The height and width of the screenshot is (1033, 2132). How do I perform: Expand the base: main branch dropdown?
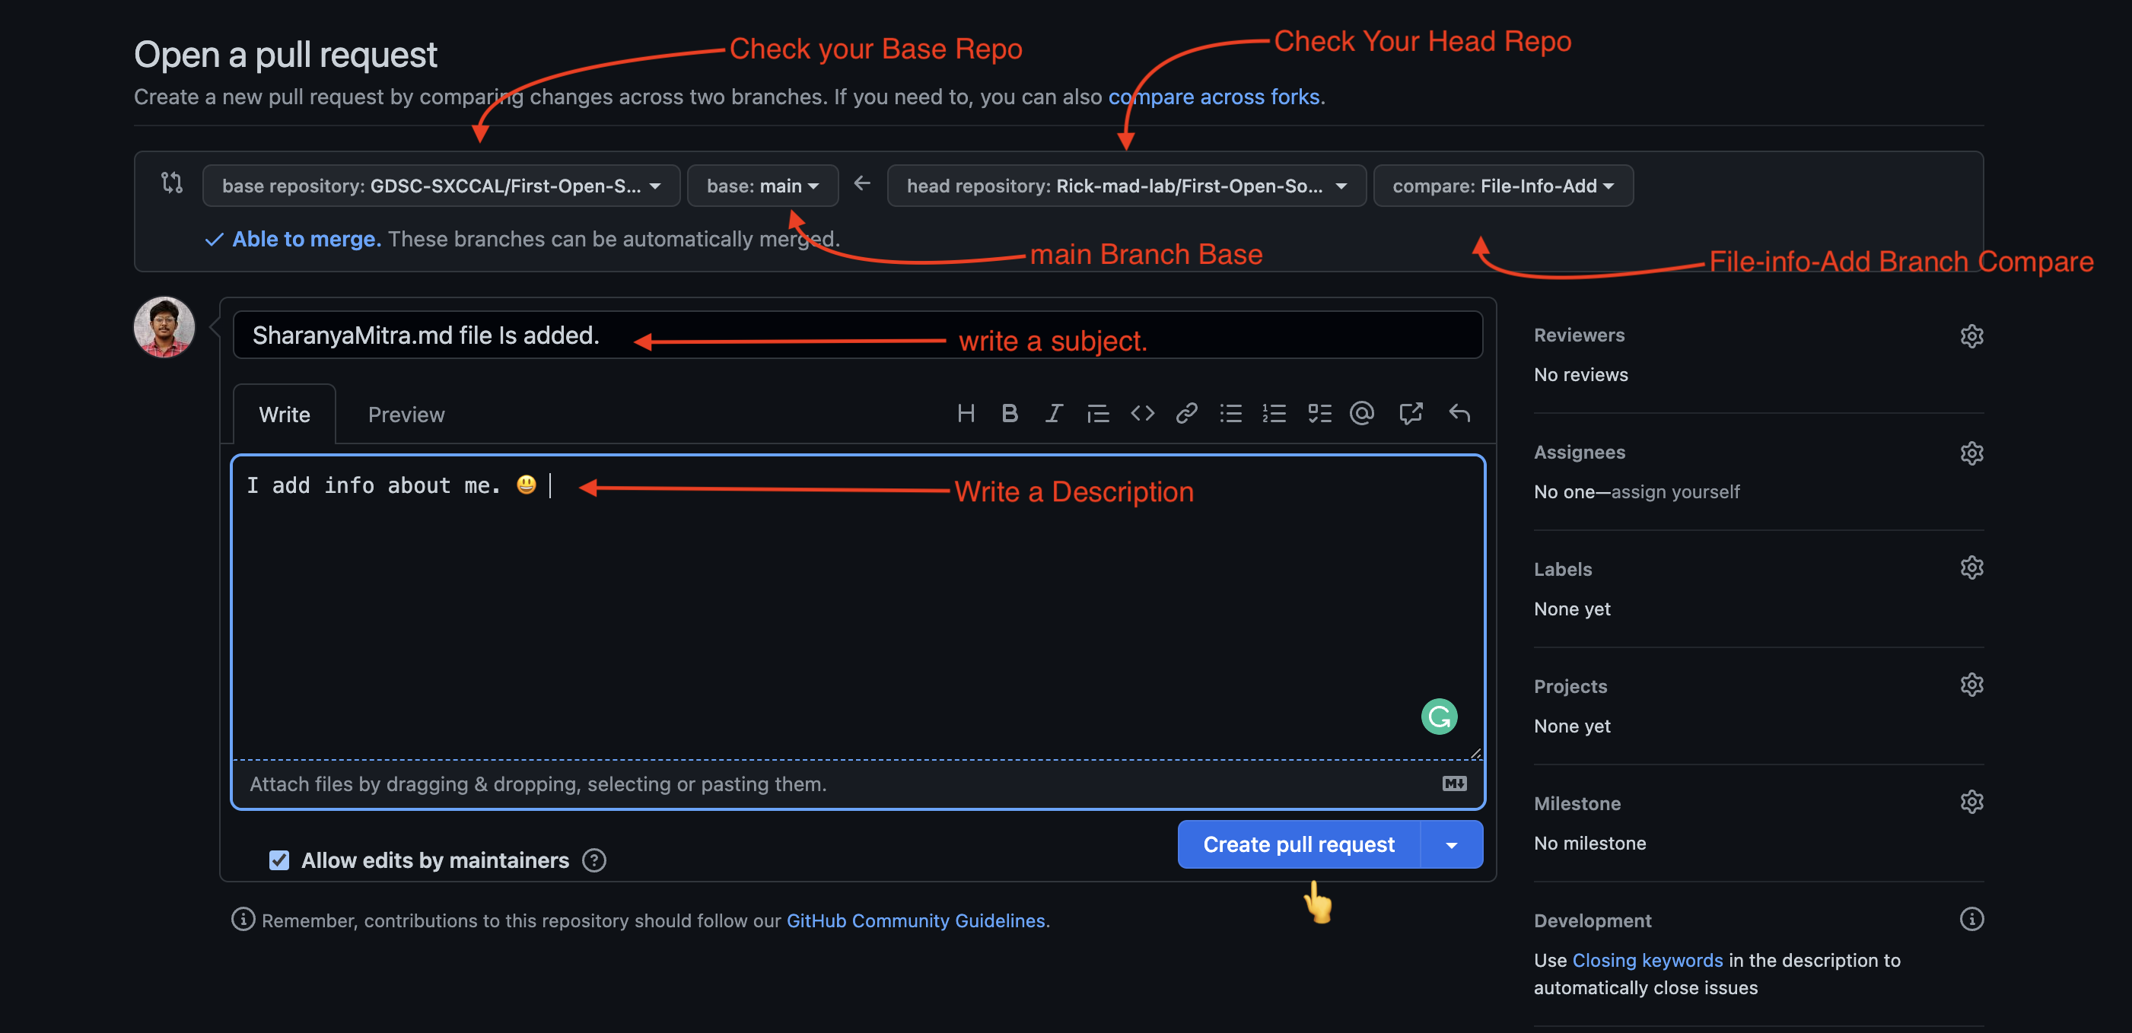pos(762,186)
